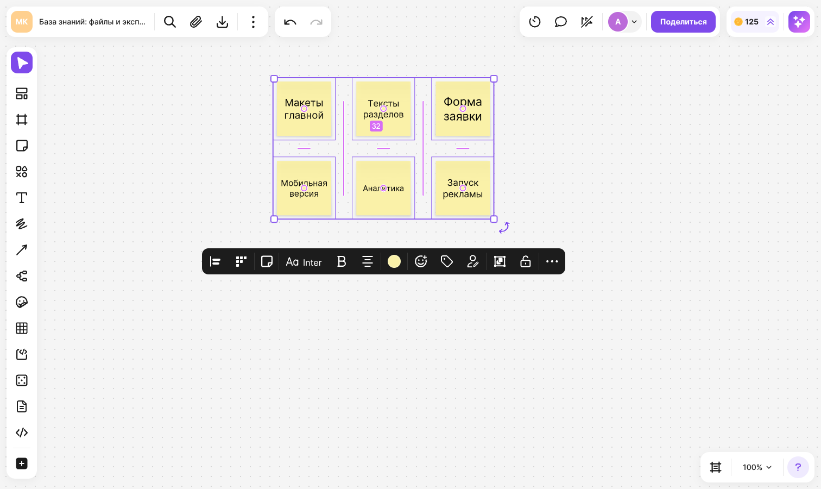This screenshot has height=489, width=821.
Task: Click the Поделиться button
Action: [x=683, y=22]
